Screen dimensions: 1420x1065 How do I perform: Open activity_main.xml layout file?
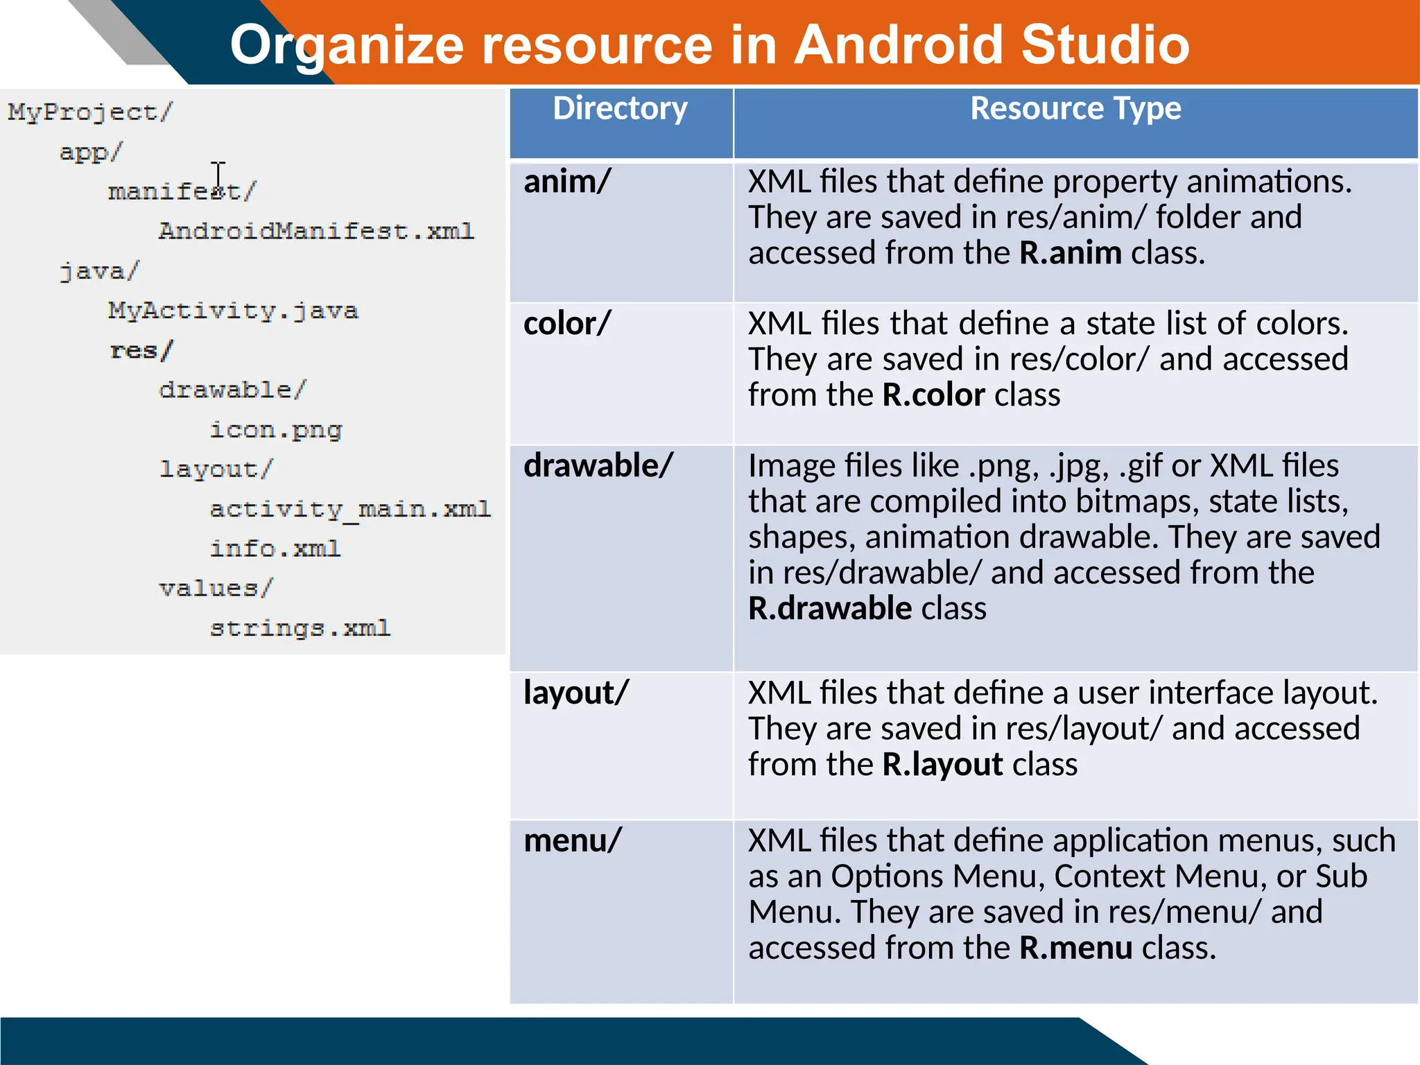pyautogui.click(x=349, y=510)
